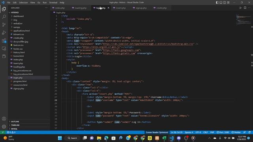This screenshot has width=253, height=142.
Task: Expand the TIMELINE section
Action: (15, 125)
